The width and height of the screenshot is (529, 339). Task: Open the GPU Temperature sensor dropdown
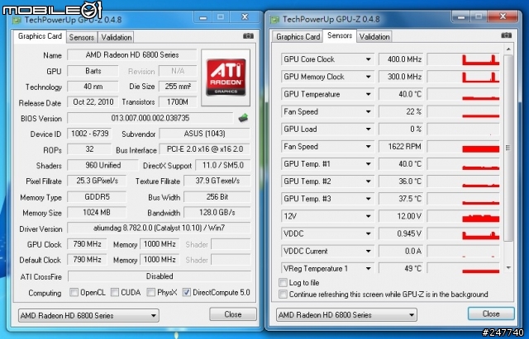click(x=369, y=94)
